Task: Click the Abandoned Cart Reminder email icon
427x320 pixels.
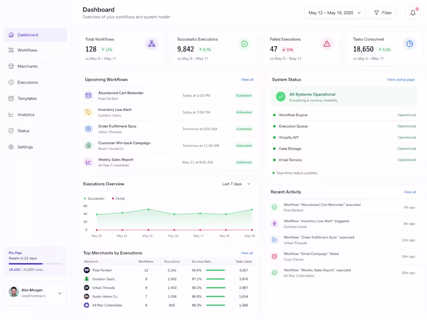Action: (x=89, y=95)
